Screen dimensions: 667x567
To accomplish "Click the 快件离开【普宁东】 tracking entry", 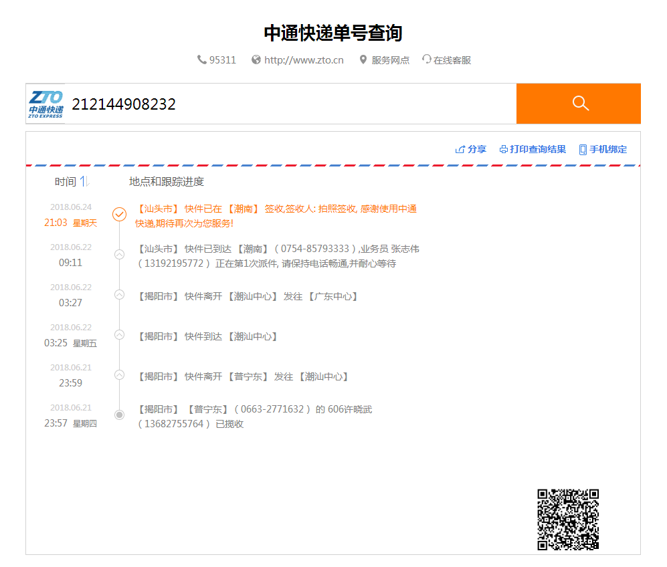I will pyautogui.click(x=243, y=376).
